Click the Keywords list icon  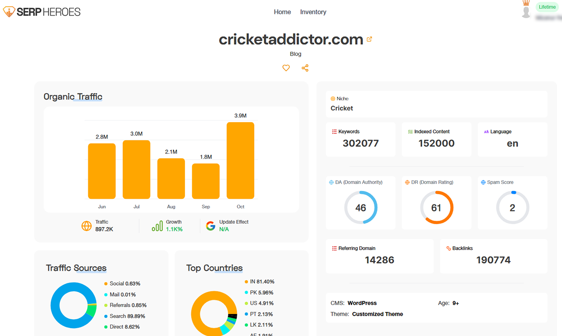tap(335, 132)
